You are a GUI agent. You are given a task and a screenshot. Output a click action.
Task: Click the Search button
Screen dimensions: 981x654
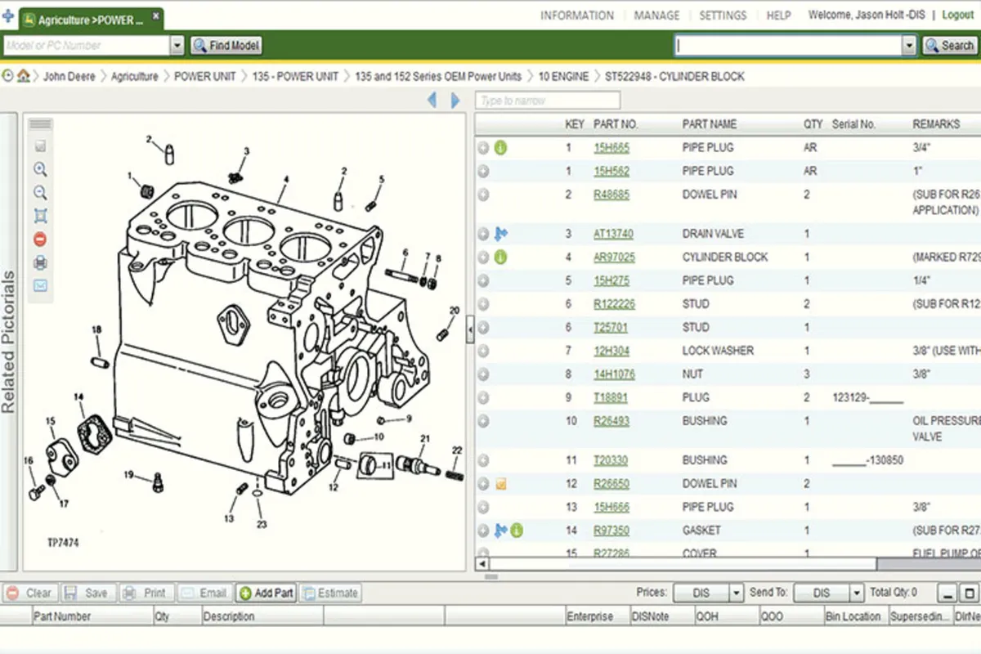point(950,46)
